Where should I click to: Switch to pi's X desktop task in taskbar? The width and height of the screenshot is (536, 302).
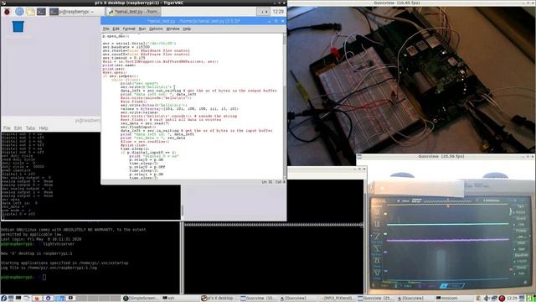[219, 299]
